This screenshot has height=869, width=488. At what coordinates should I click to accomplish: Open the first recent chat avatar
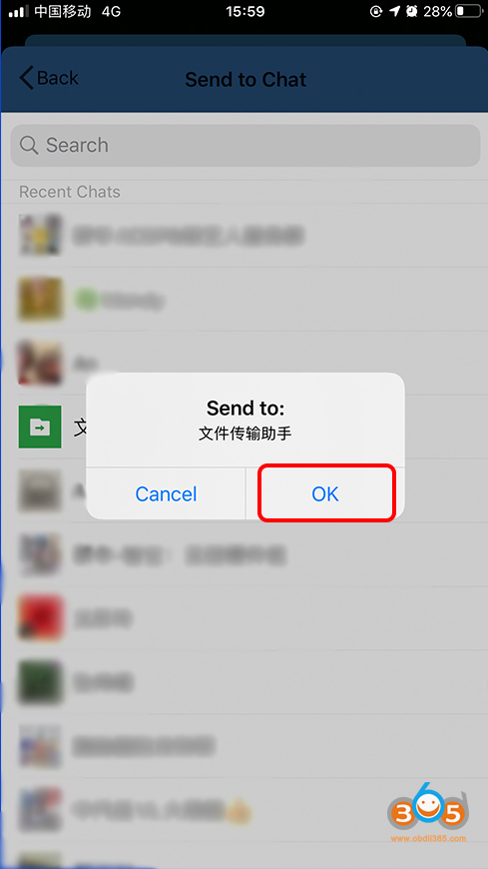coord(40,235)
